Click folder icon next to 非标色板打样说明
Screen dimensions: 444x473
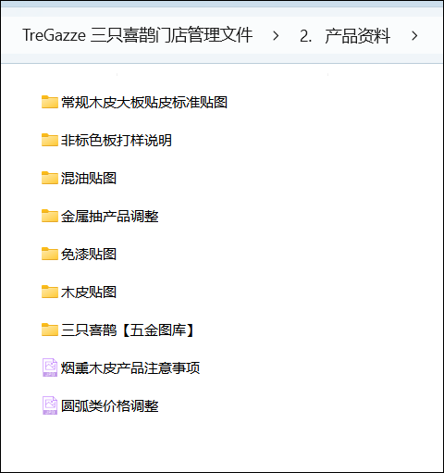[x=50, y=140]
